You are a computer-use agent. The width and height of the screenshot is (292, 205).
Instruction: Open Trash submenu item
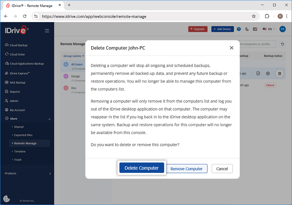18,160
